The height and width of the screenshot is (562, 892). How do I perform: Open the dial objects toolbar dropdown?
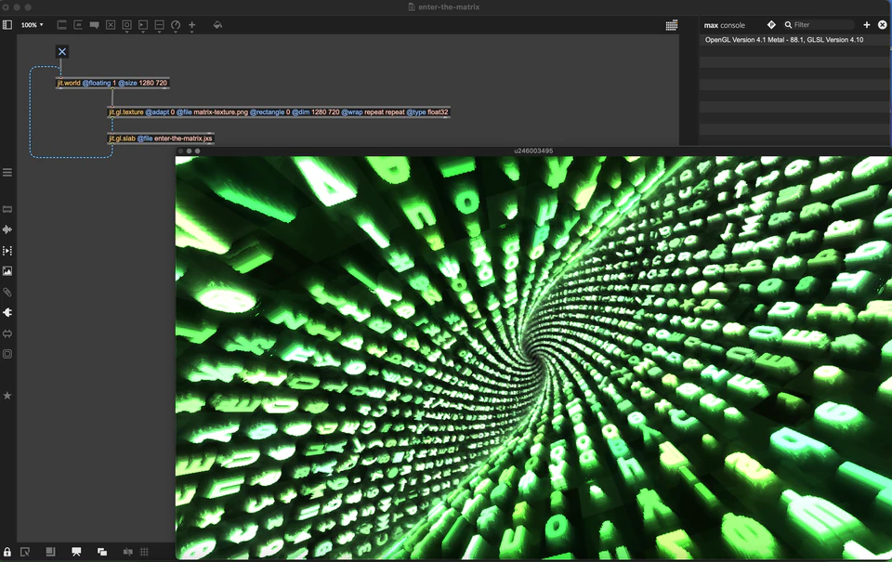176,26
